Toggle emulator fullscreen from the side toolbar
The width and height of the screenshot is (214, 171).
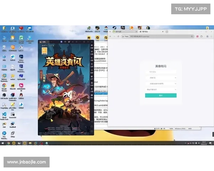(92, 65)
